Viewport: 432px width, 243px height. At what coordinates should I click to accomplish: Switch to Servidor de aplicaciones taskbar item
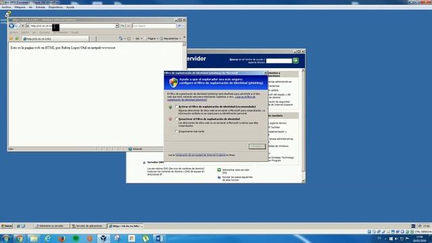point(88,226)
